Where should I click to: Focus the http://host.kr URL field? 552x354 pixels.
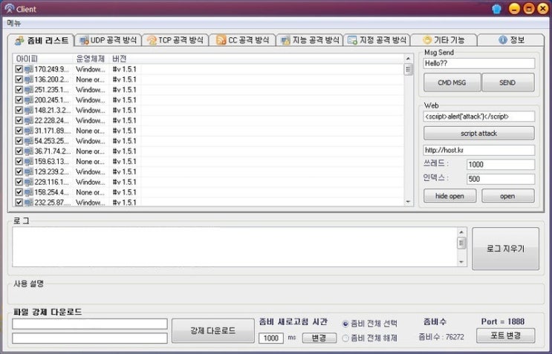(478, 150)
